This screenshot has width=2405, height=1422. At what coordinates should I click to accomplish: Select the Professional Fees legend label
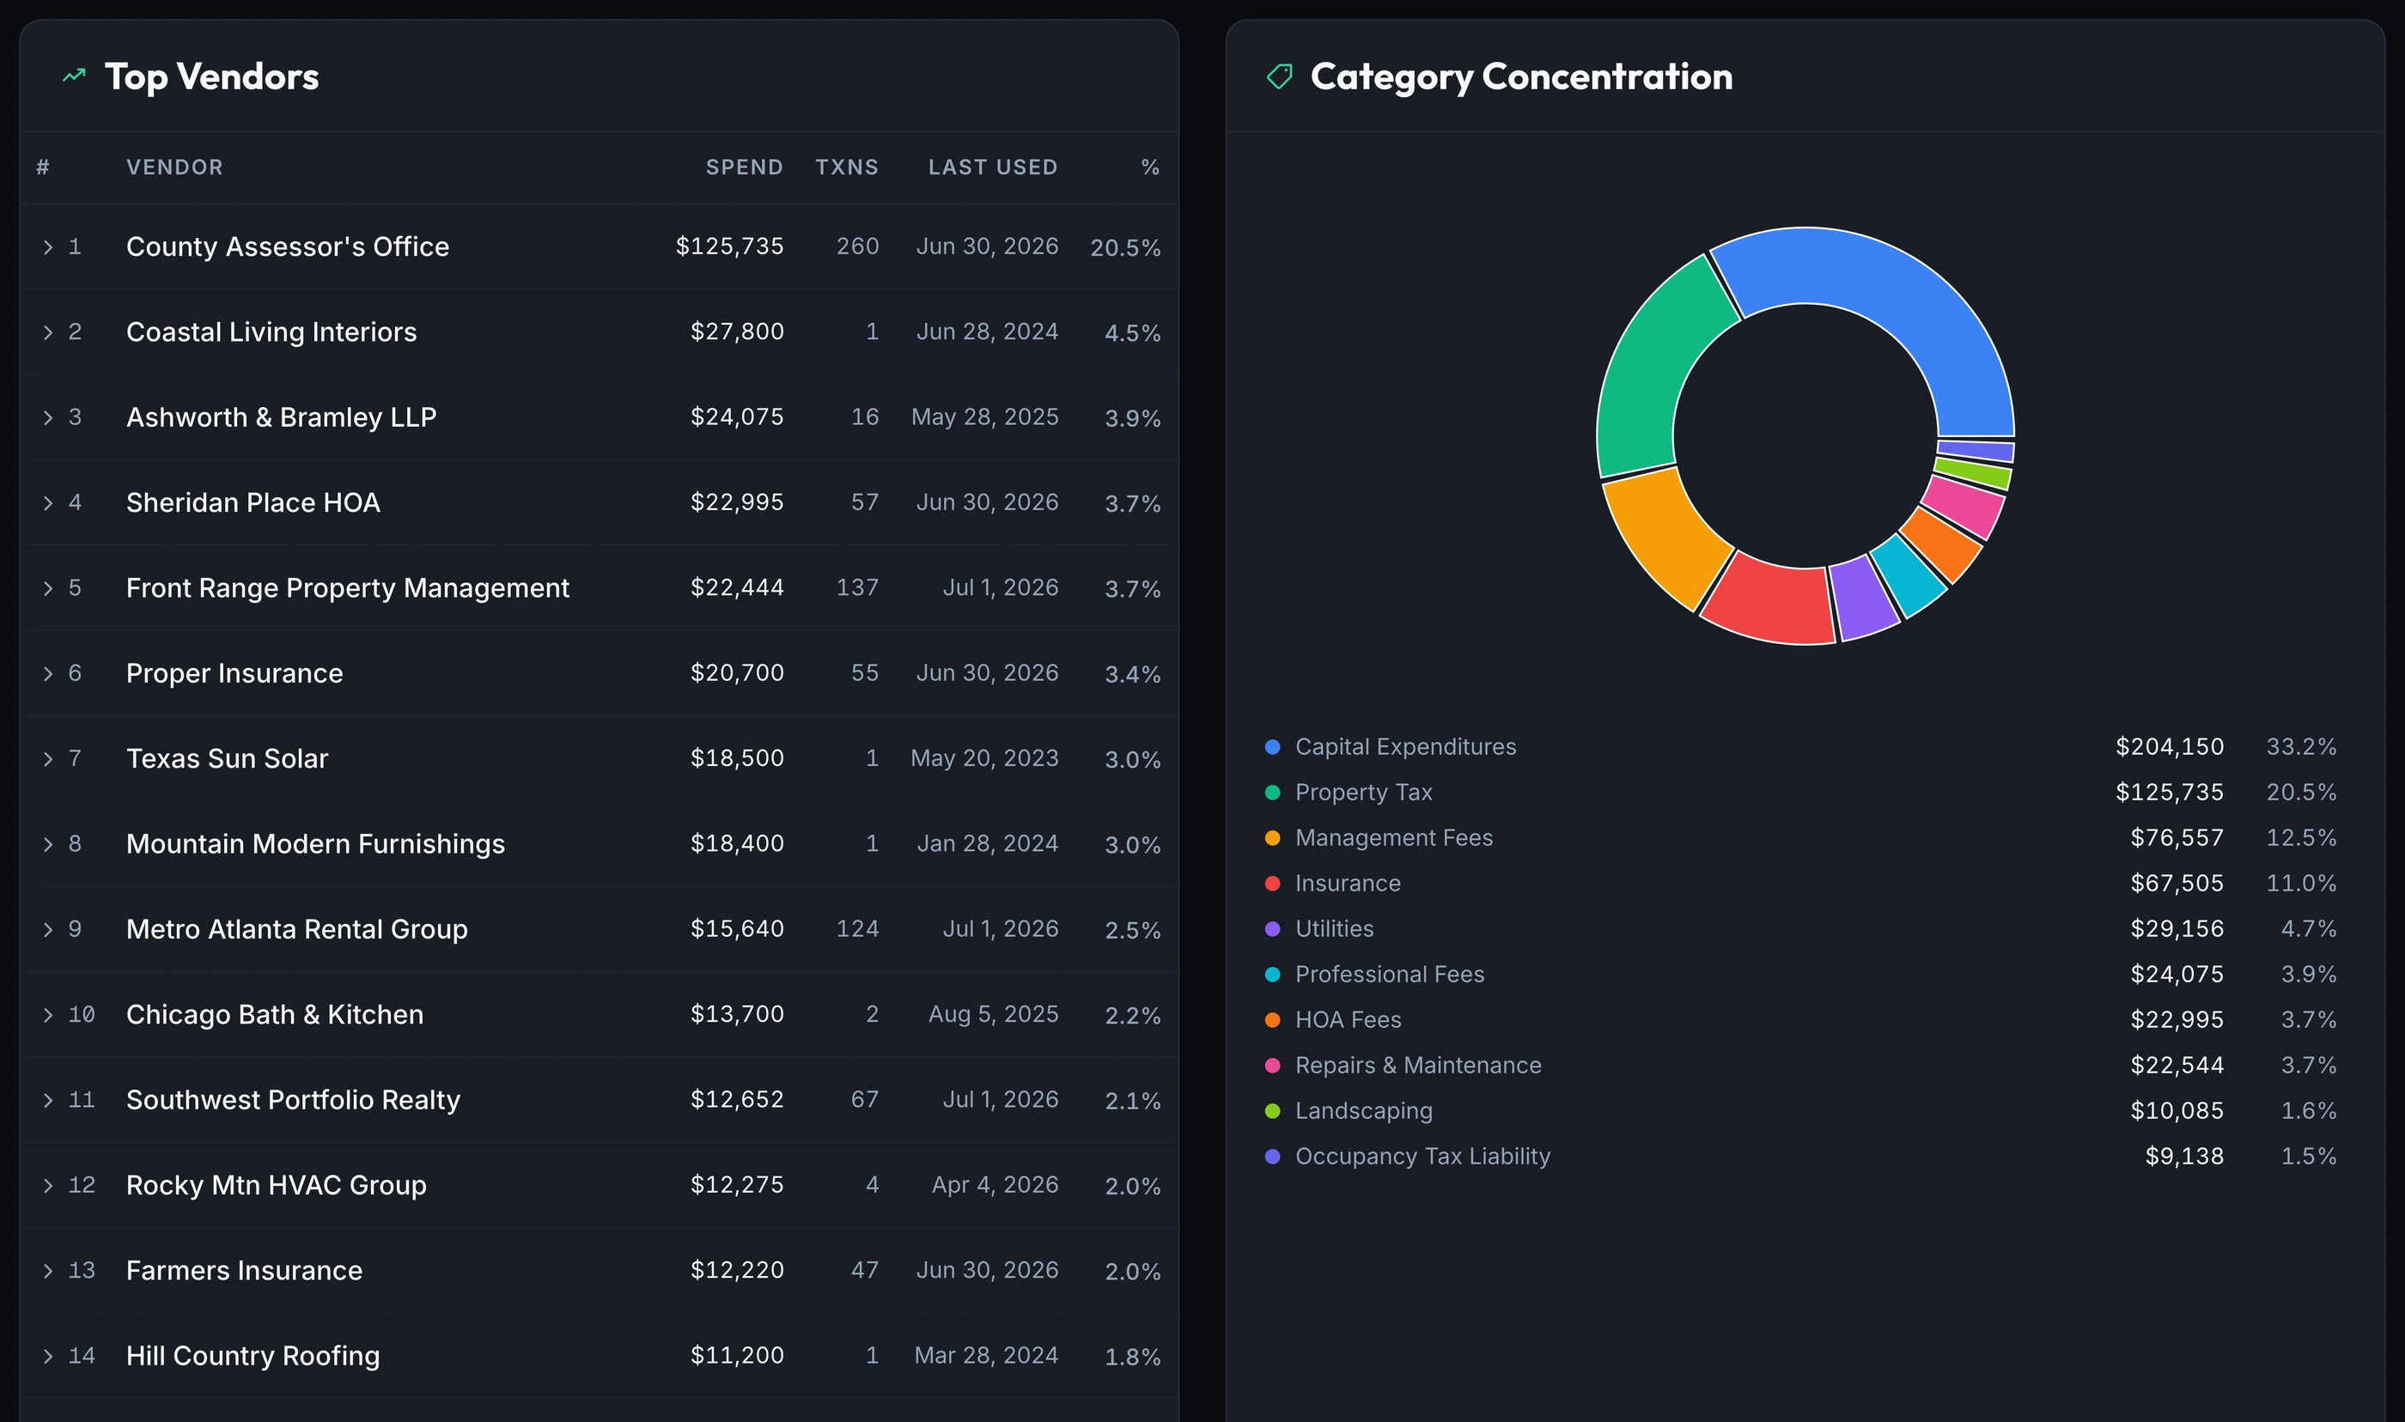coord(1390,975)
